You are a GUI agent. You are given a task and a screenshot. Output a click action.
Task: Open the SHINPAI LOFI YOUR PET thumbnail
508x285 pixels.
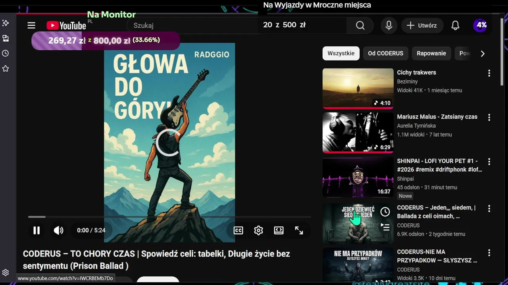coord(358,177)
